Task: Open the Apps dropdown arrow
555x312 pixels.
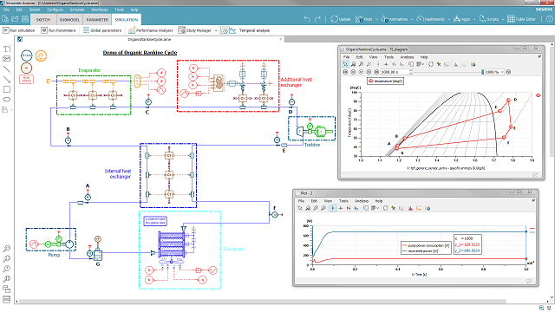Action: [474, 19]
